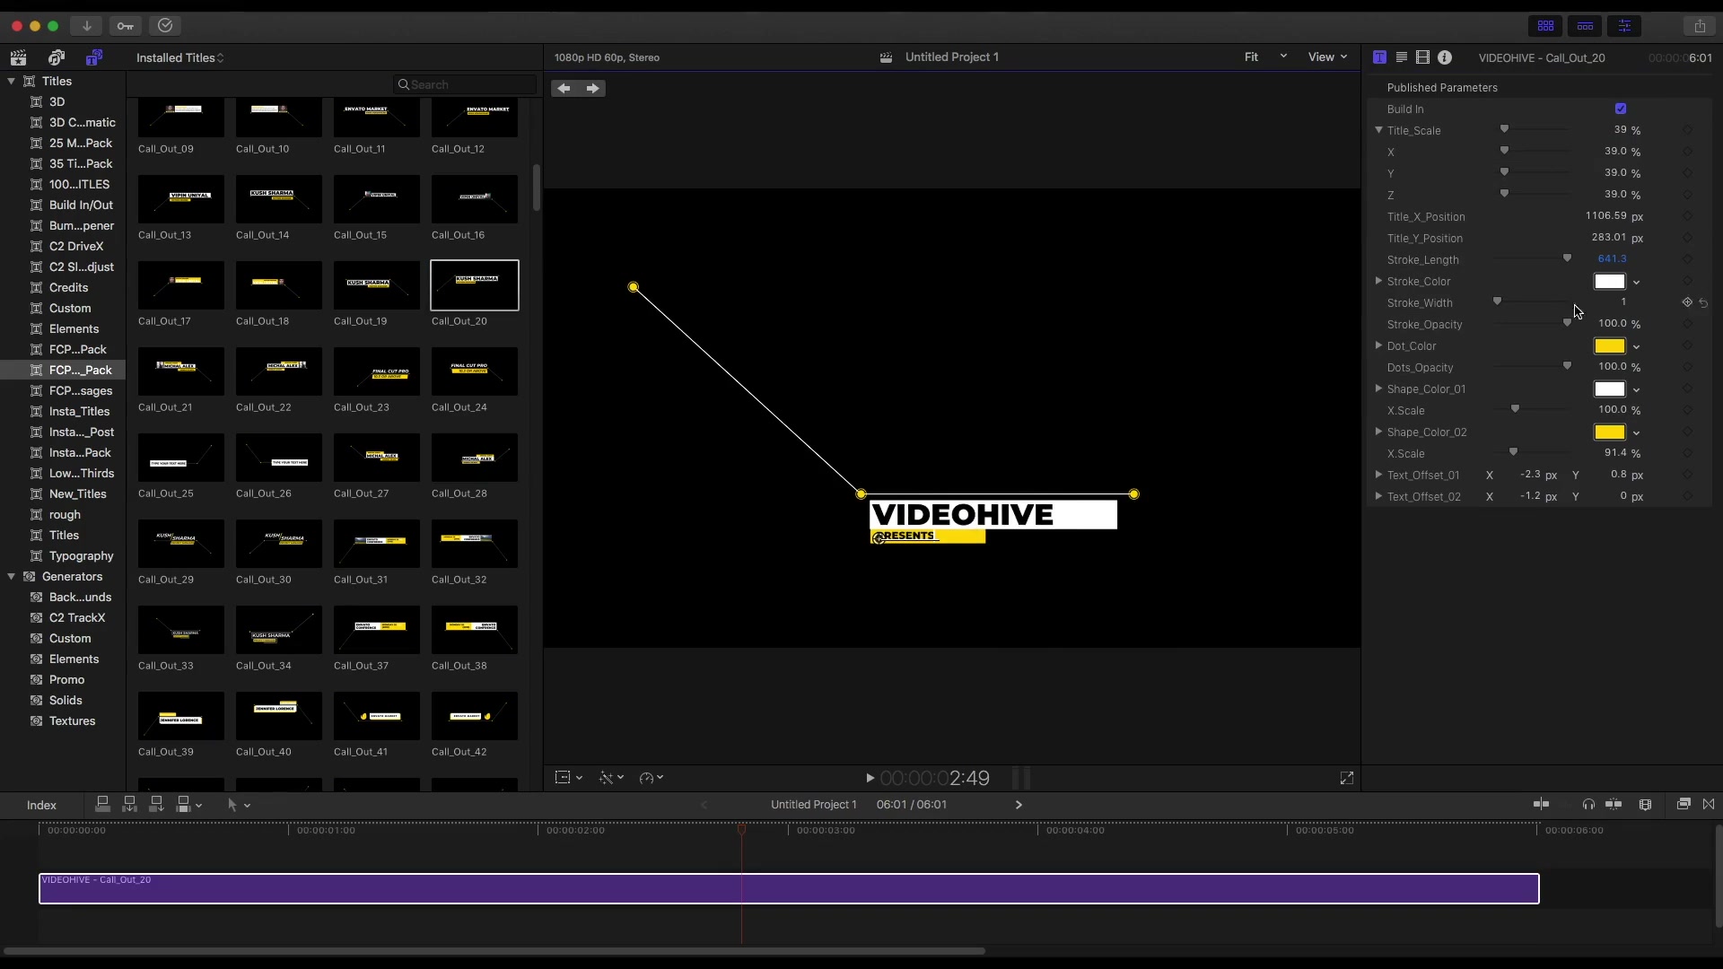Expand the Dot_Color parameter
Viewport: 1723px width, 969px height.
coord(1379,345)
